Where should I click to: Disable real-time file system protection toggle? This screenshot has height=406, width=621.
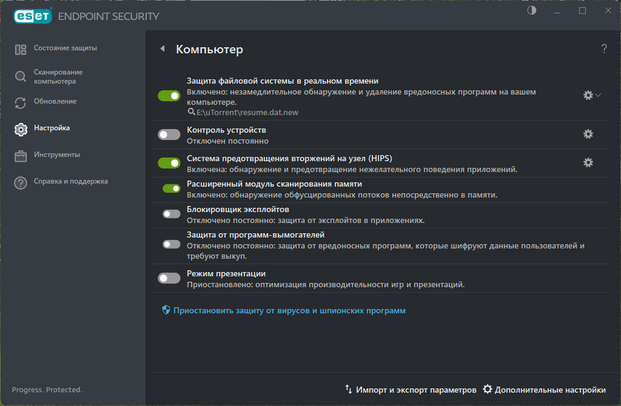[x=169, y=96]
